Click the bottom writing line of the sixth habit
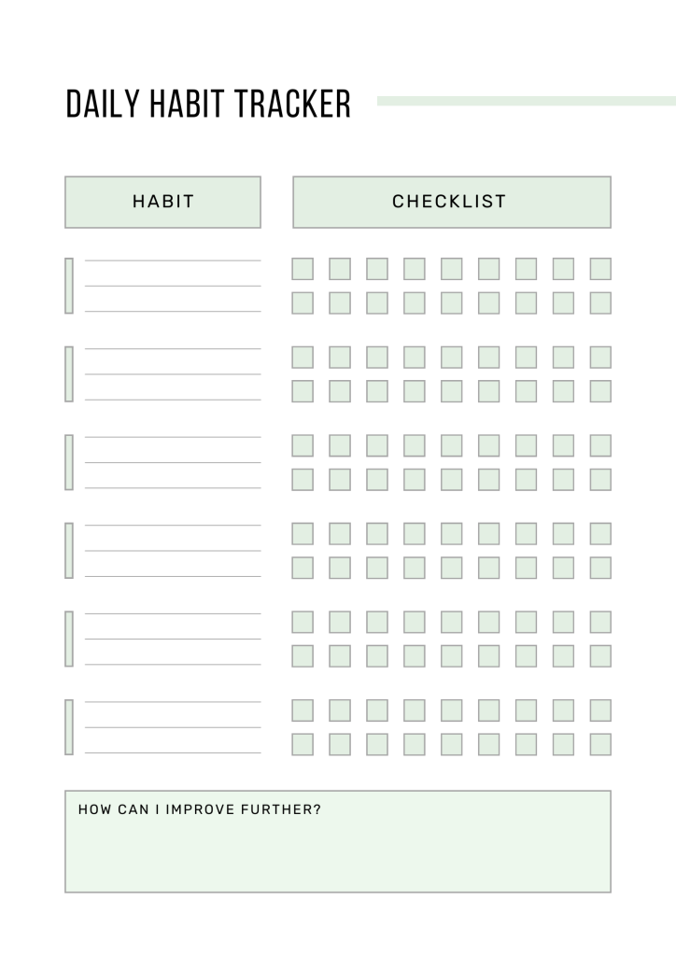676x956 pixels. tap(173, 751)
